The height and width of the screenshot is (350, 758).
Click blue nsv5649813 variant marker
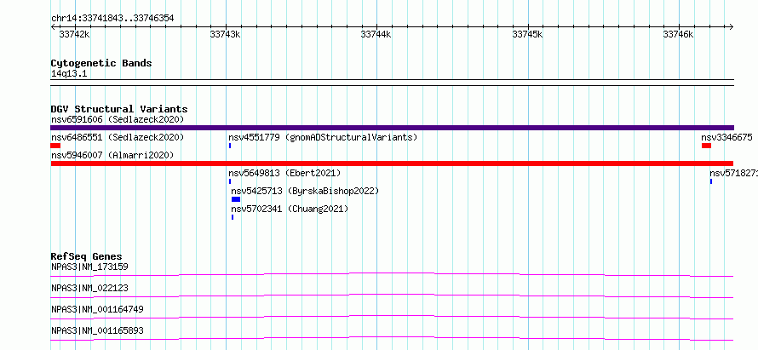pyautogui.click(x=230, y=181)
